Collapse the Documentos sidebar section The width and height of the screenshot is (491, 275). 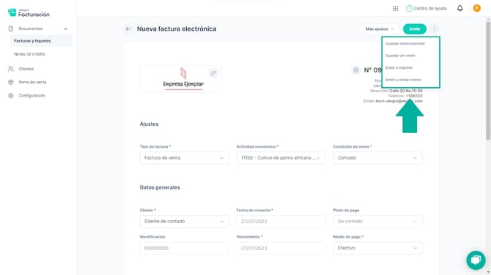coord(65,29)
